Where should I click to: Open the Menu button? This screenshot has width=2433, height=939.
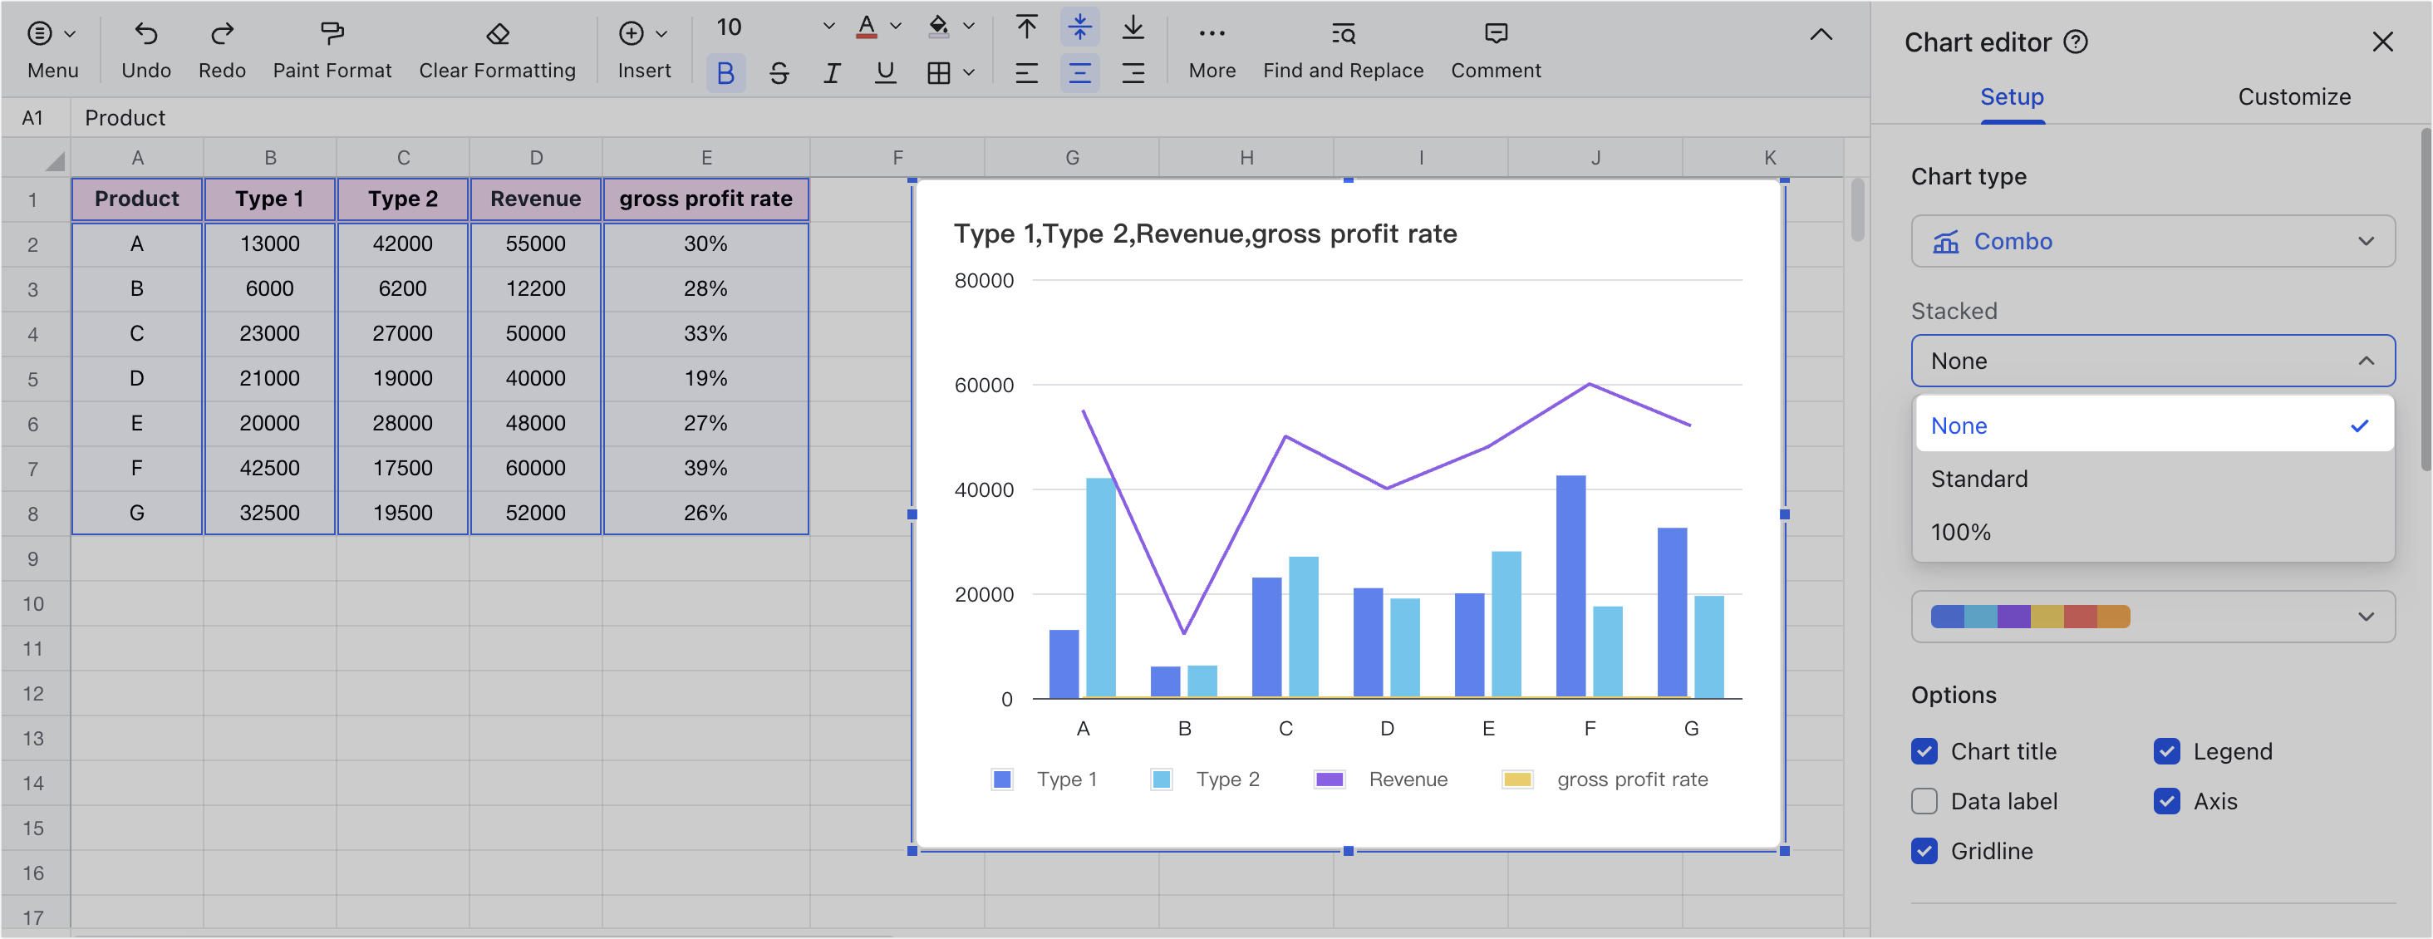click(52, 50)
